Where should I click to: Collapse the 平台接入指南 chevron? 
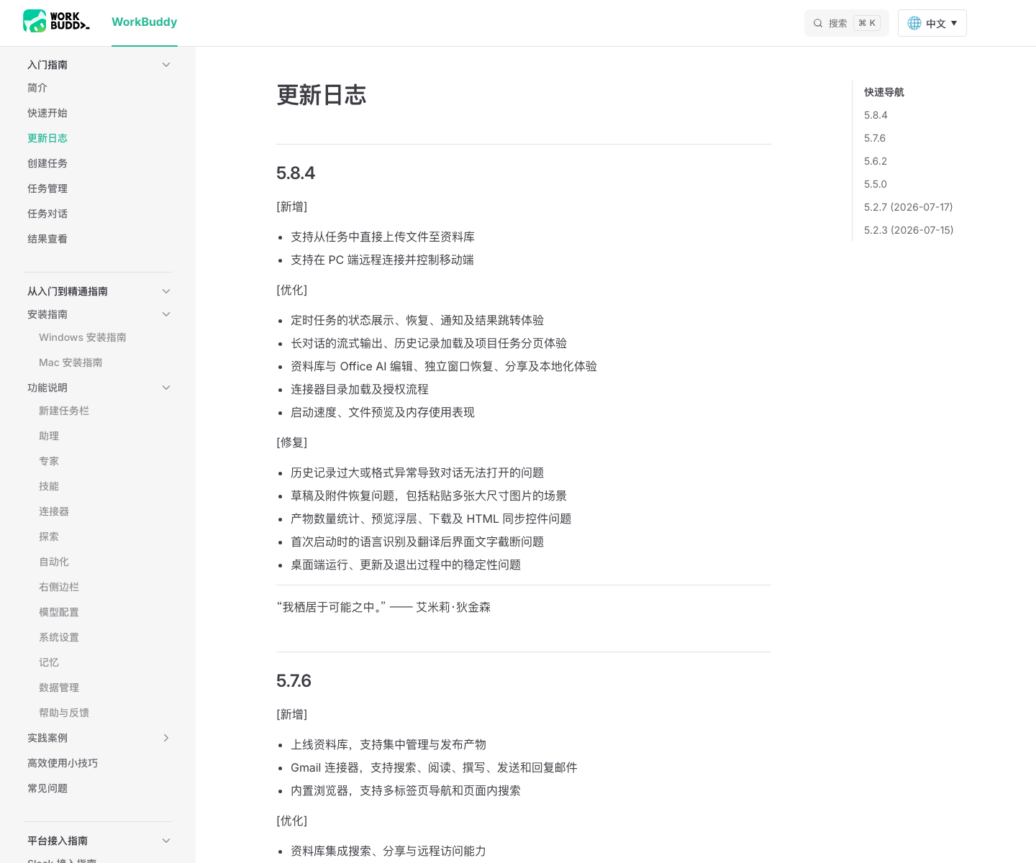(166, 841)
